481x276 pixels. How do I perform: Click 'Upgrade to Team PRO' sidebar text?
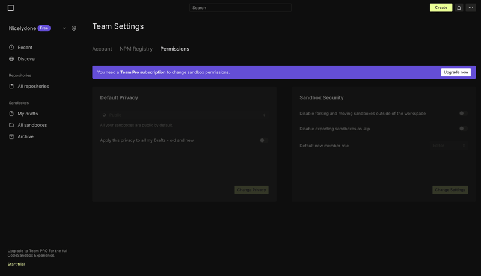[37, 253]
